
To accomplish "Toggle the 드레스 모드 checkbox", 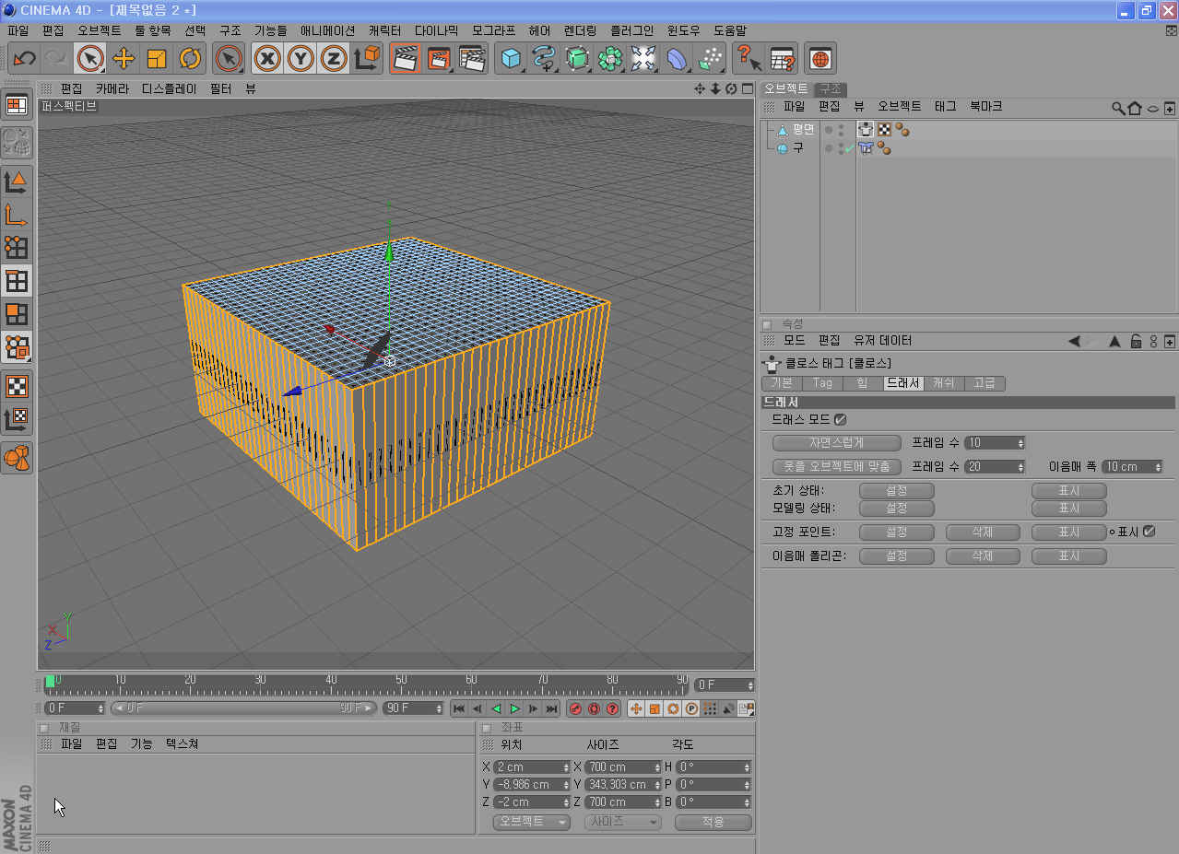I will click(x=840, y=419).
